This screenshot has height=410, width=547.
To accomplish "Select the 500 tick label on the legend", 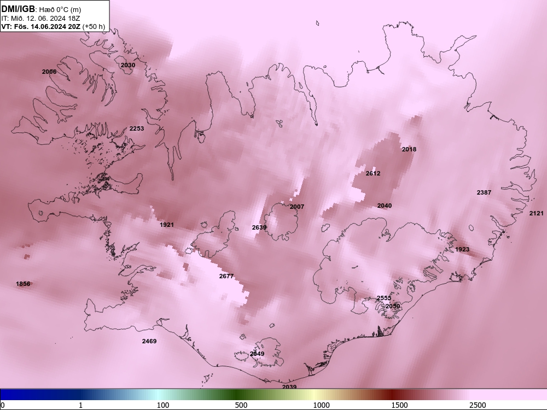I will (241, 405).
